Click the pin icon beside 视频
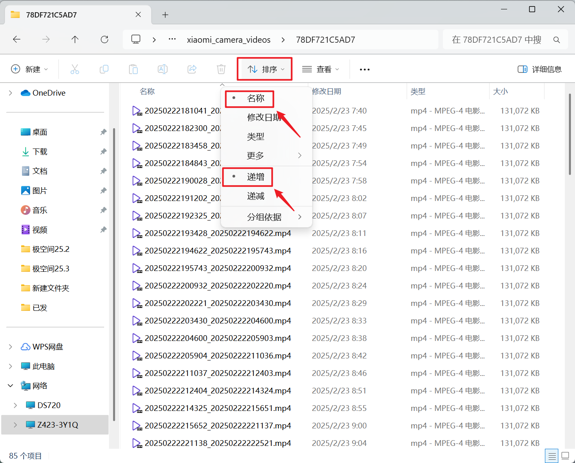The width and height of the screenshot is (575, 463). tap(103, 230)
